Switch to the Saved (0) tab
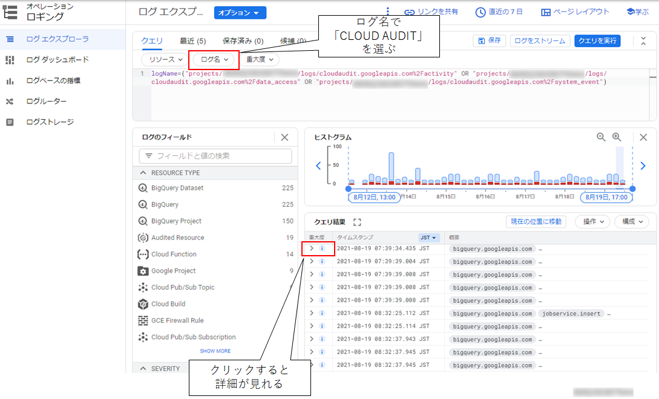Image resolution: width=659 pixels, height=399 pixels. [x=243, y=41]
